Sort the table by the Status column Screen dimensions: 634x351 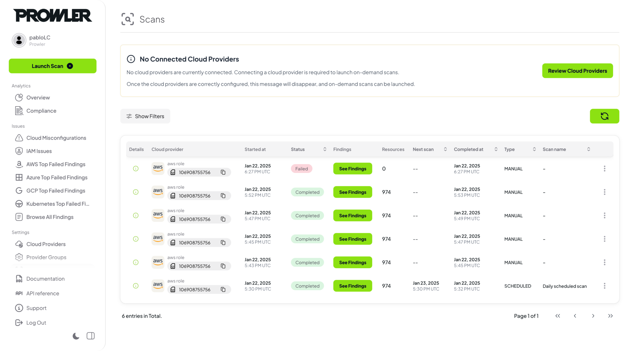(325, 149)
